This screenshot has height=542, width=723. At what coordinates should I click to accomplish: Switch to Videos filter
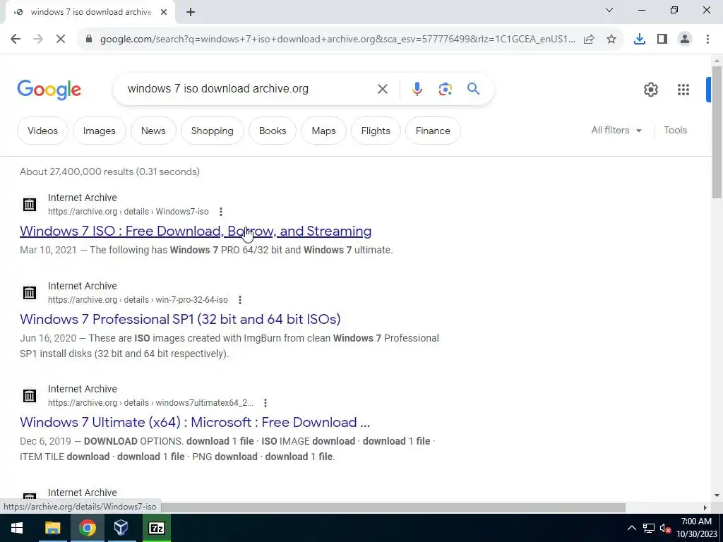[x=42, y=131]
